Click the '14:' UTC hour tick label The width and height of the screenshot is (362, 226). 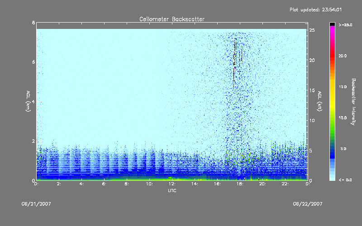[x=195, y=184]
